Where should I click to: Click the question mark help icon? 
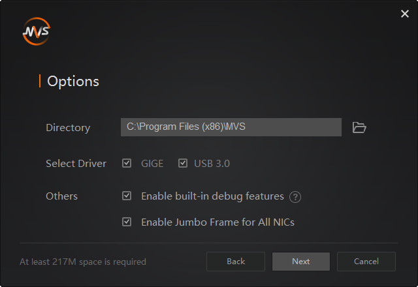point(295,197)
